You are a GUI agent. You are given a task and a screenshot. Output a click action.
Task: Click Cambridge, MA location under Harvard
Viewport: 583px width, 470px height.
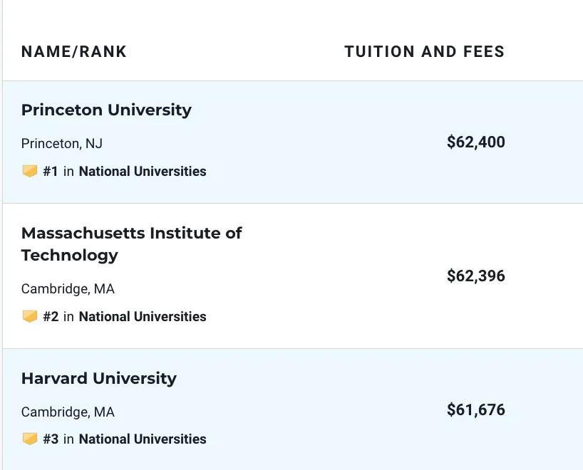pos(68,412)
